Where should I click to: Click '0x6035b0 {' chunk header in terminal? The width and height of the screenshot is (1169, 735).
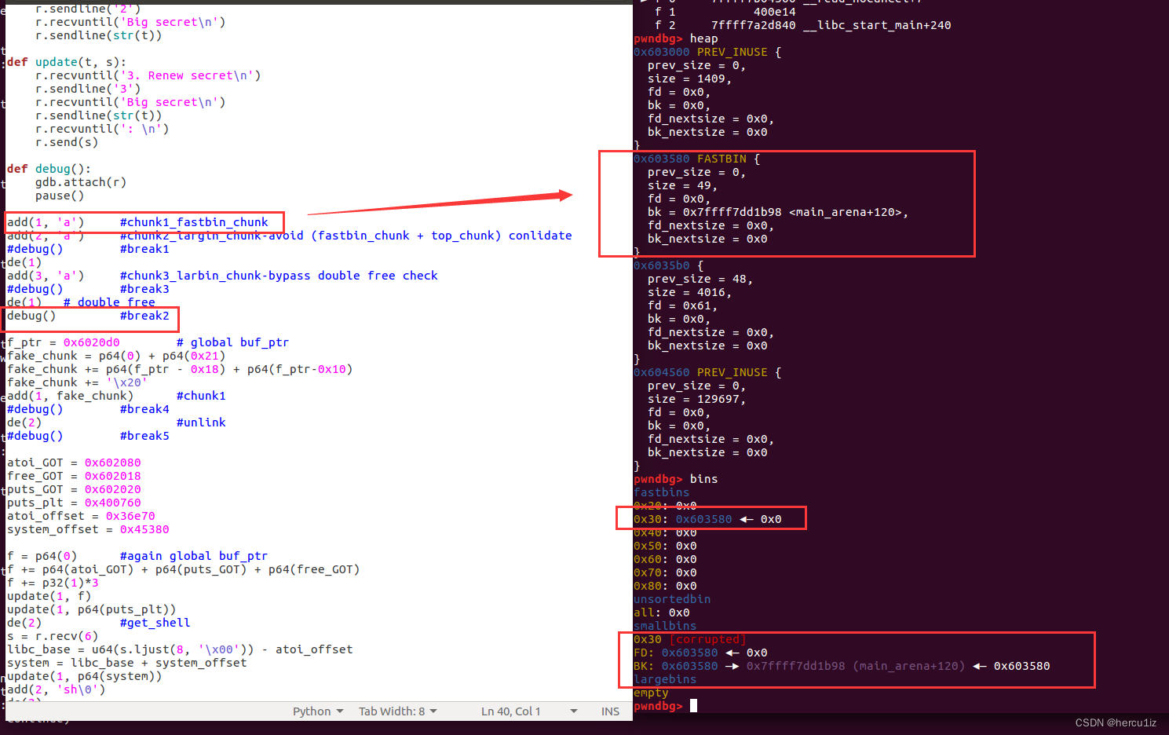coord(669,265)
